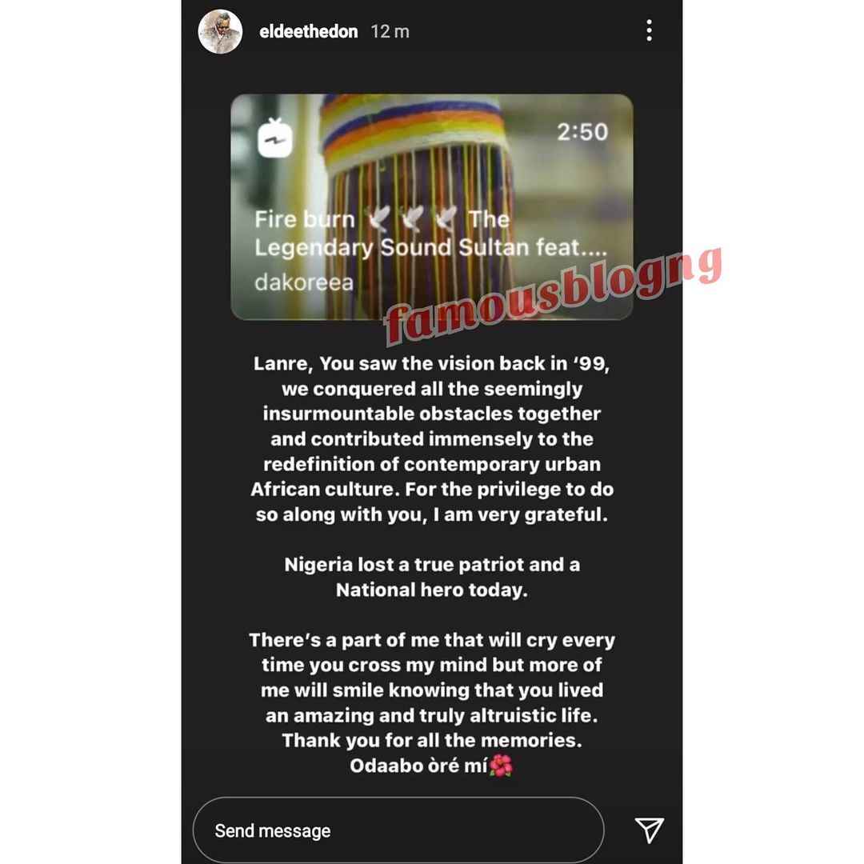Screen dimensions: 864x864
Task: Tap the Lanre tribute paragraph text
Action: [432, 438]
